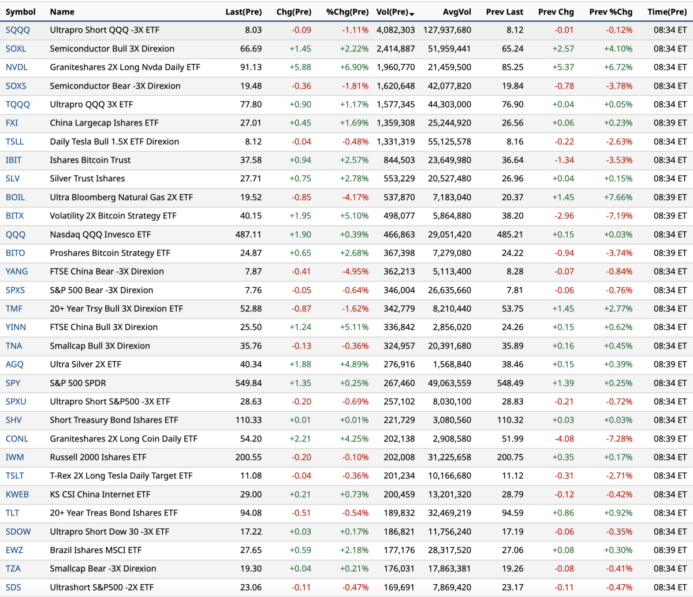The width and height of the screenshot is (693, 597).
Task: Open the SOXL ticker link
Action: tap(16, 49)
